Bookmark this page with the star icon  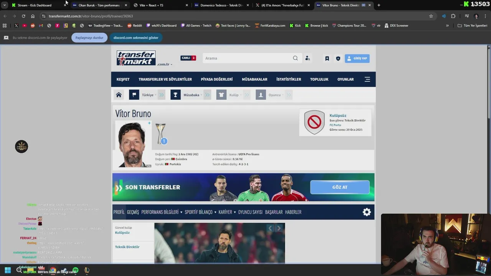(x=431, y=16)
